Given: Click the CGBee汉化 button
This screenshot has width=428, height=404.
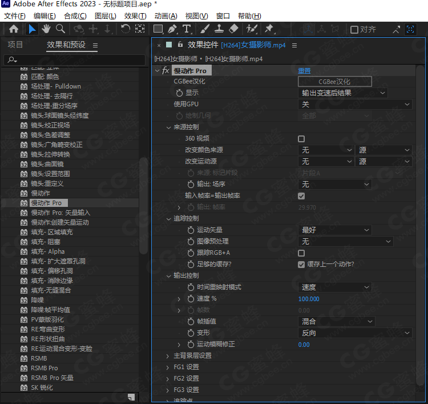Looking at the screenshot, I should (x=334, y=82).
